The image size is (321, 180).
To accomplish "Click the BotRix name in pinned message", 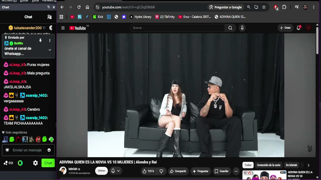I will tap(19, 43).
